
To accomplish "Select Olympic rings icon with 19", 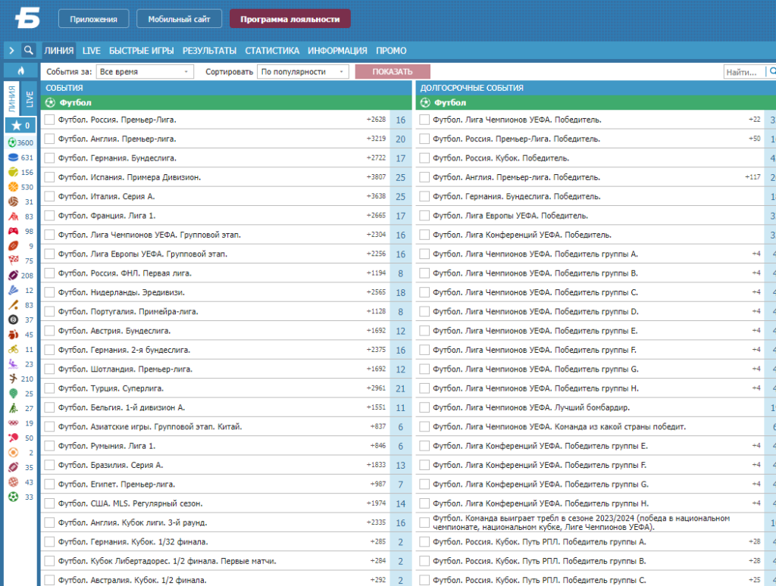I will [x=13, y=423].
